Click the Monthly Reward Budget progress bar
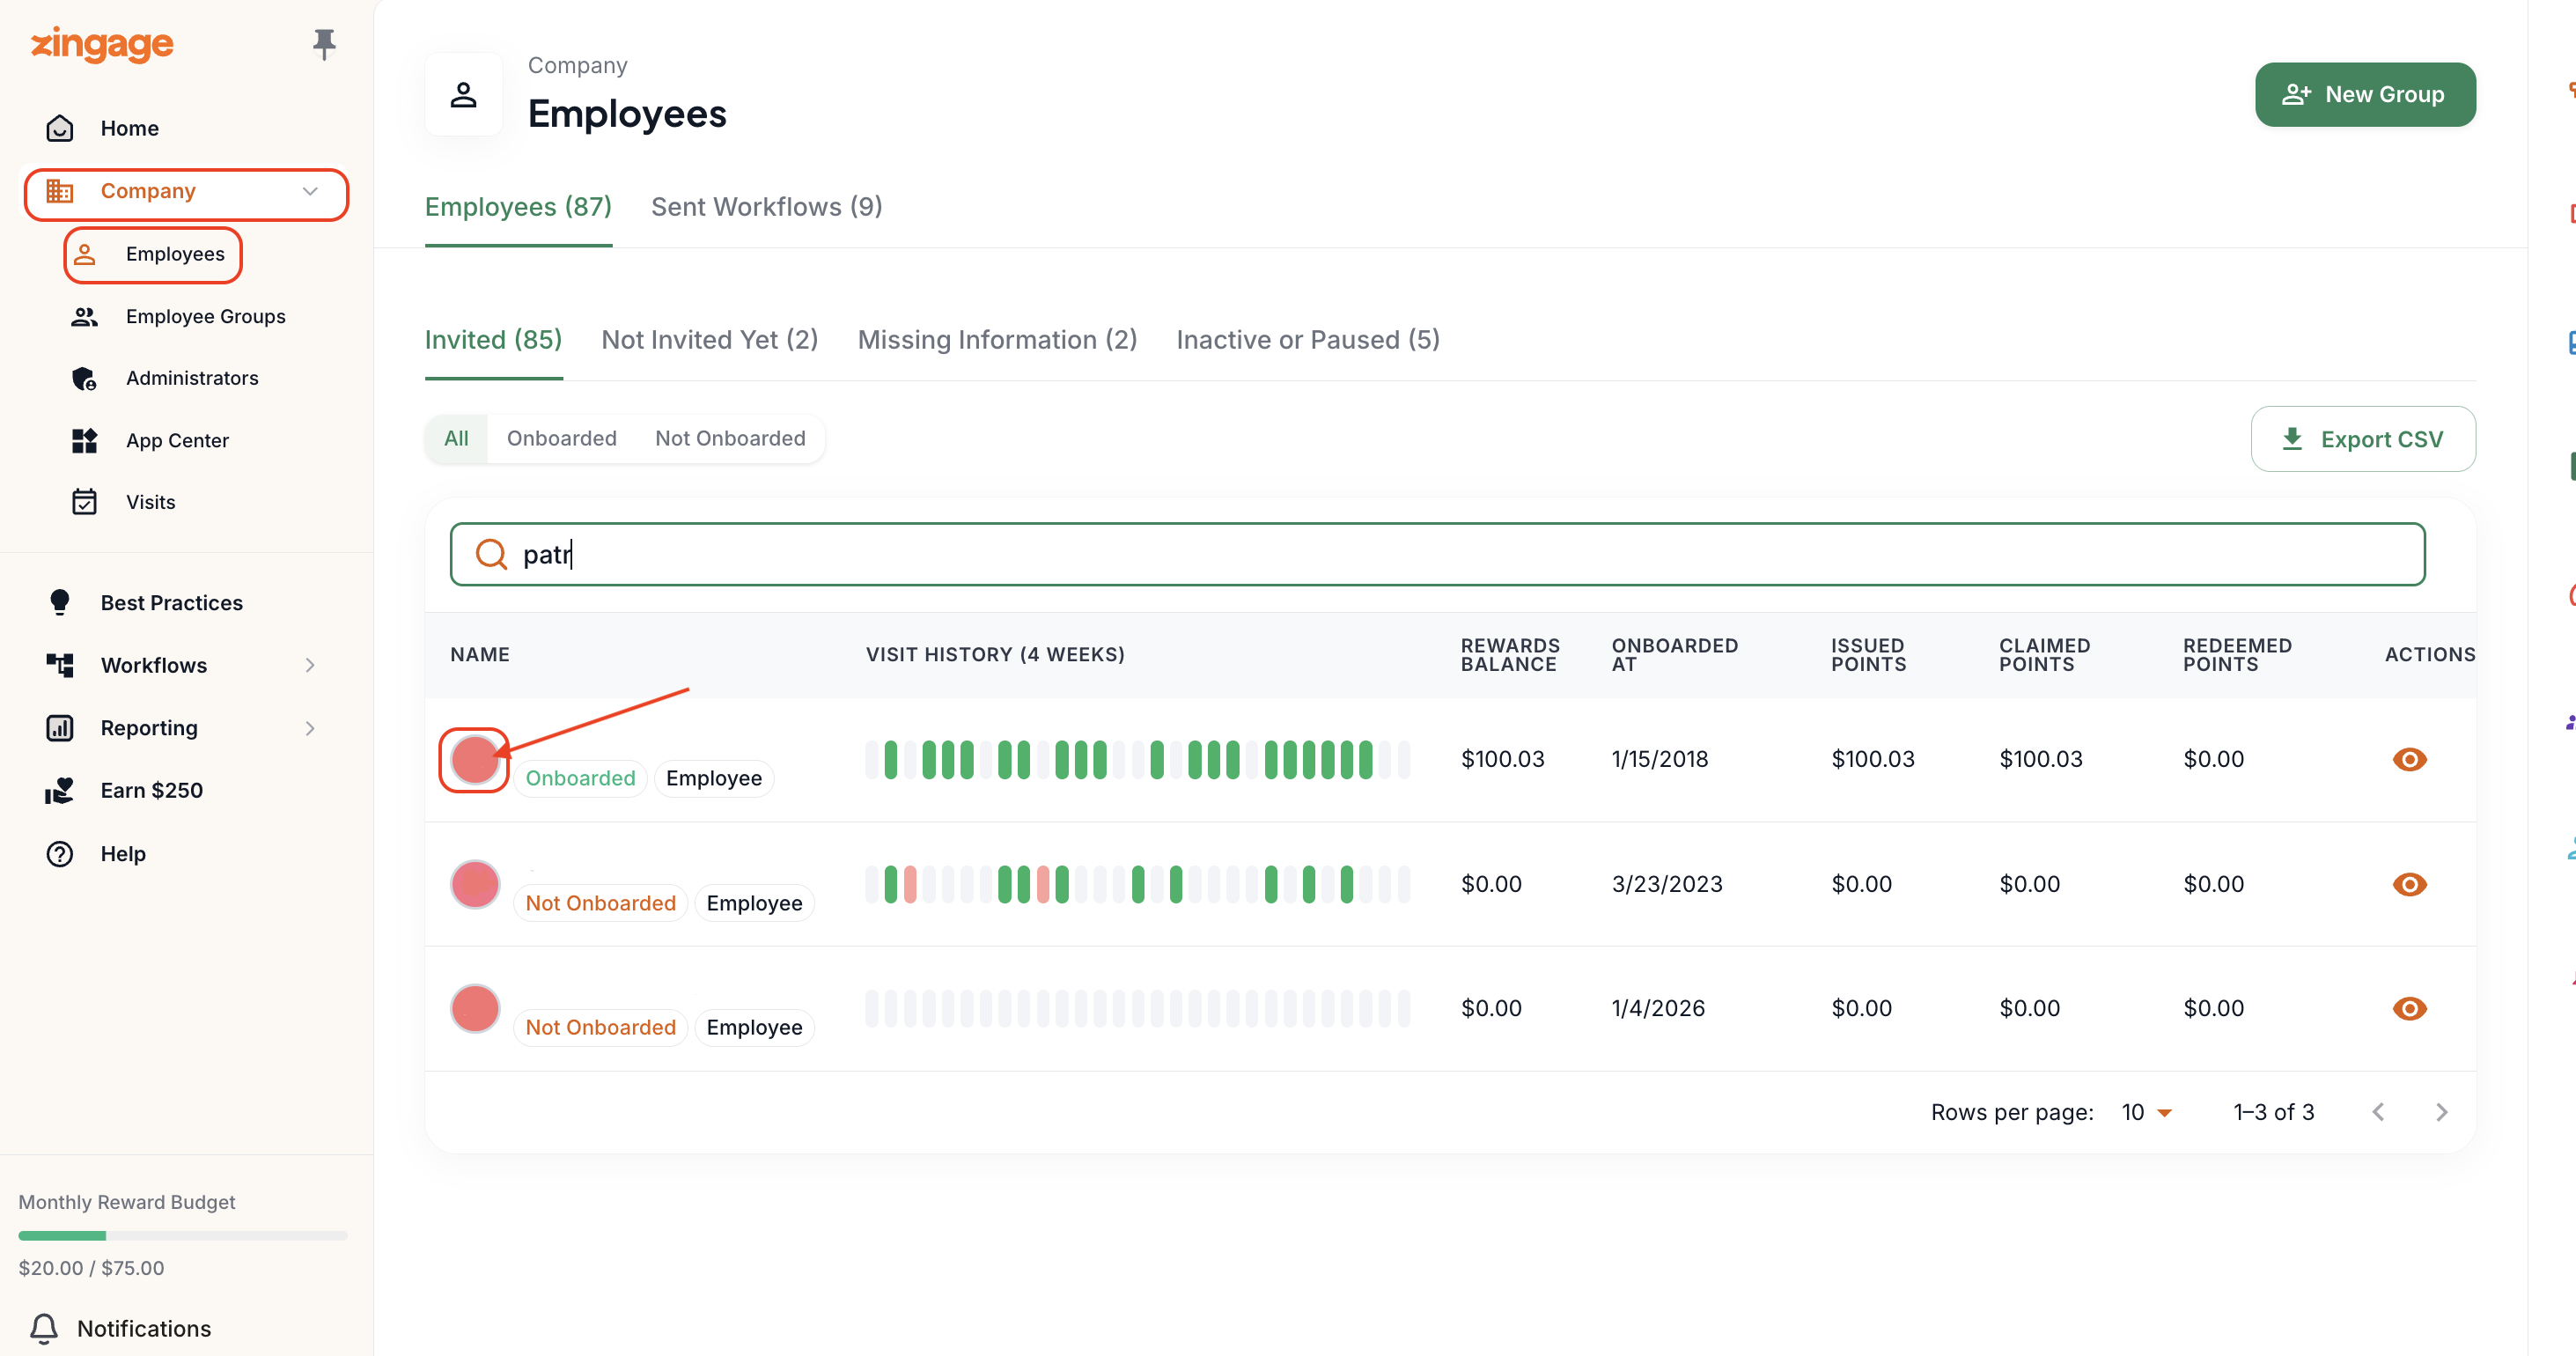2576x1356 pixels. [x=182, y=1236]
